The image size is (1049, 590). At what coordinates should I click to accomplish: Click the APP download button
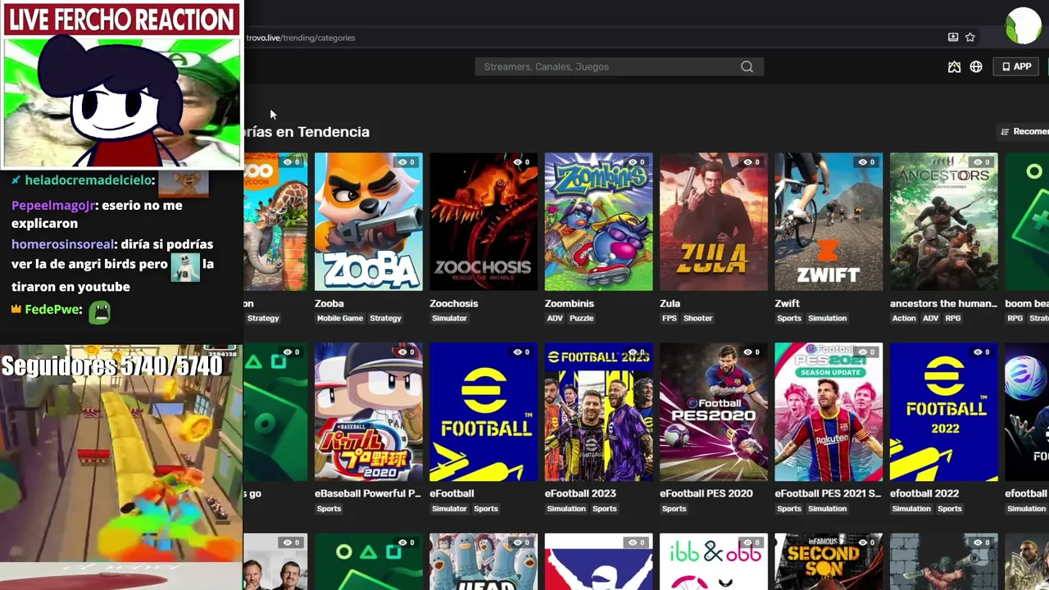(1017, 66)
